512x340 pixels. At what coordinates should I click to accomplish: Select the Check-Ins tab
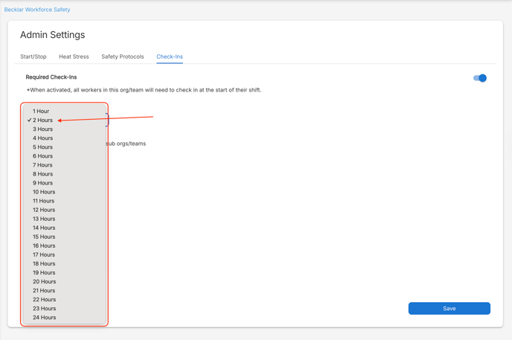170,57
